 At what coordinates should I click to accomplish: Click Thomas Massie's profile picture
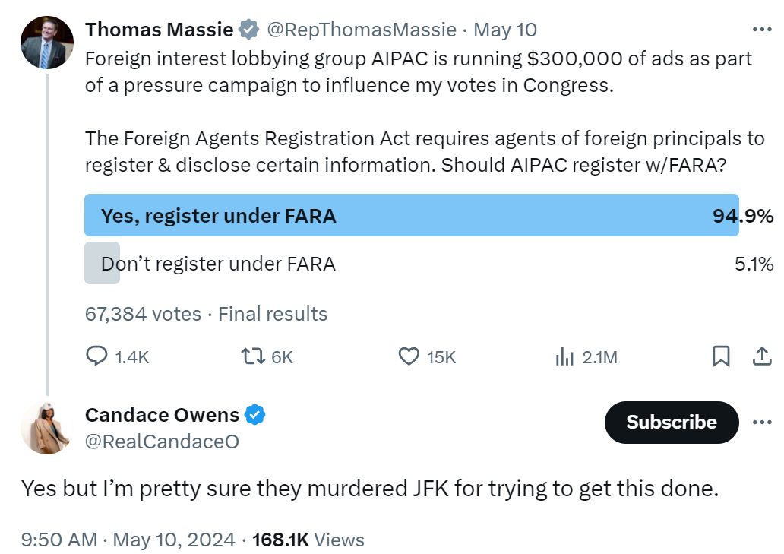[x=47, y=43]
